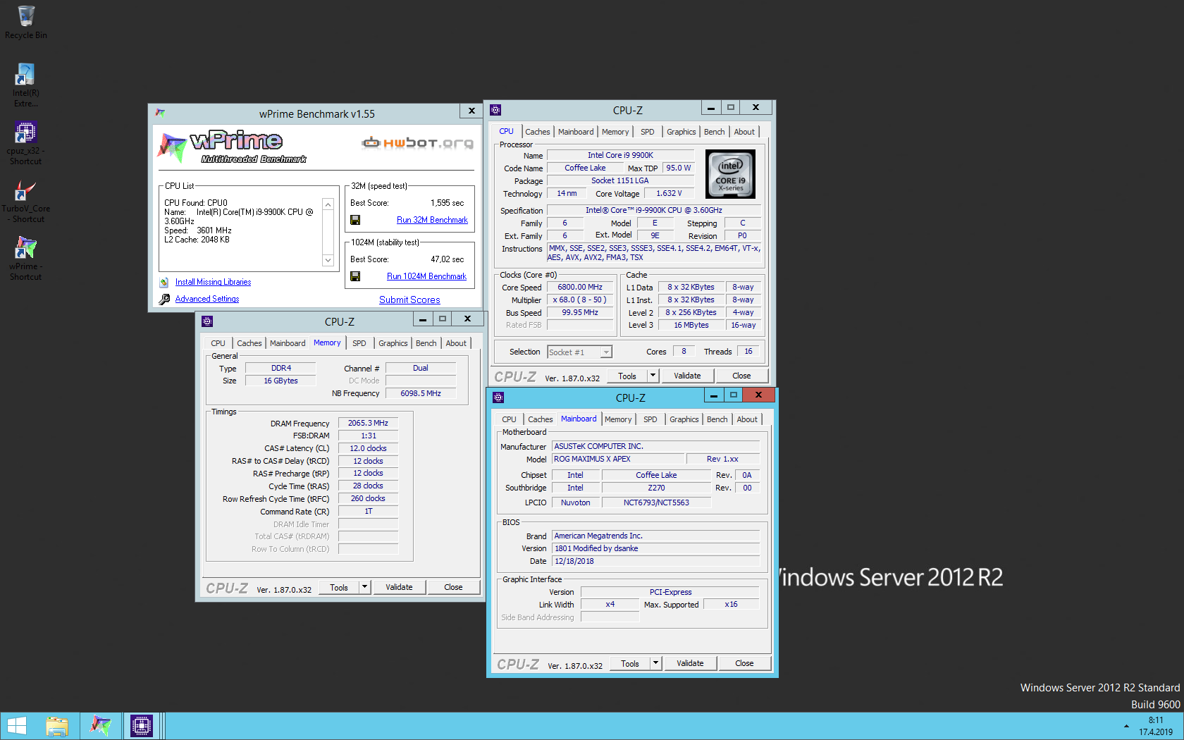Switch to CPU-Z taskbar icon
Screen dimensions: 1184x740
[142, 726]
